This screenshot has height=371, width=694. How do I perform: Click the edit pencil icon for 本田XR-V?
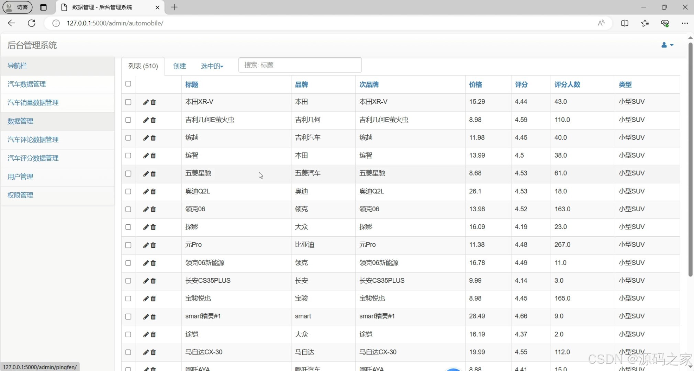(146, 102)
